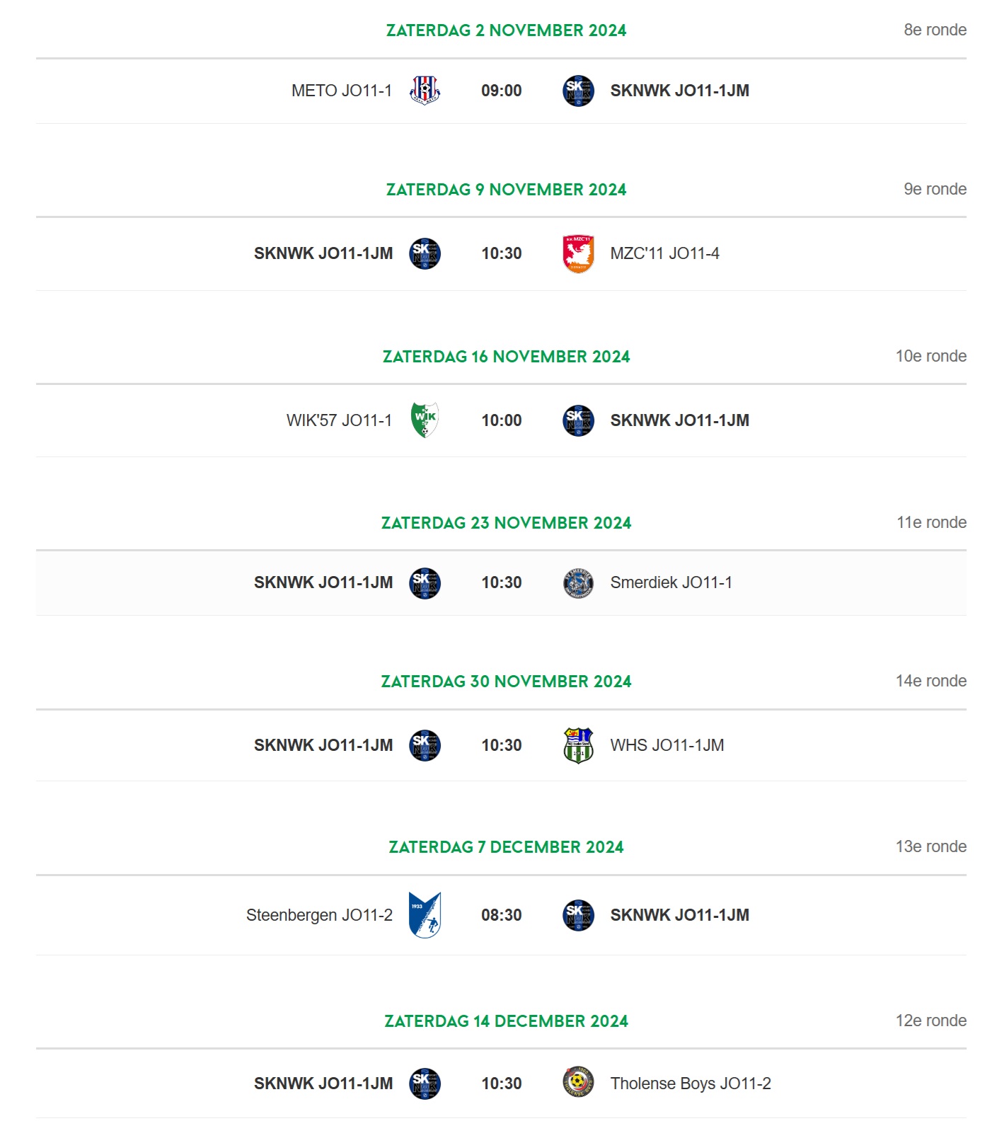Open the MZC'11 JO11-4 team link
Image resolution: width=1004 pixels, height=1138 pixels.
click(x=664, y=253)
